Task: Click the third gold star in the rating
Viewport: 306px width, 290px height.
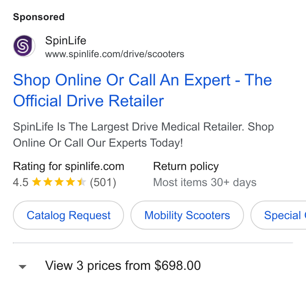Action: click(x=59, y=182)
